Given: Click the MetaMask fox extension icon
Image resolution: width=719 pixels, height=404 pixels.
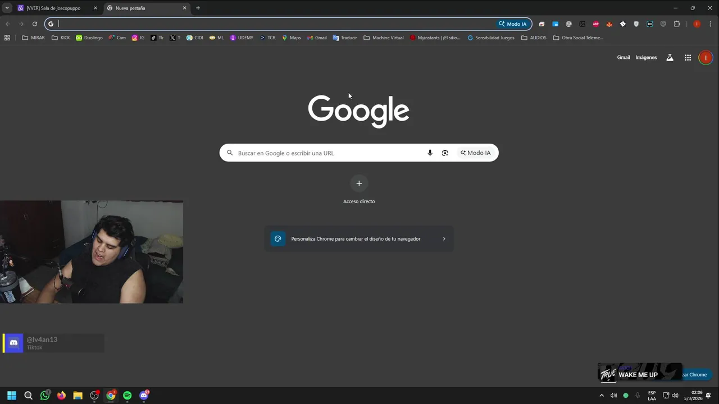Looking at the screenshot, I should [x=609, y=24].
